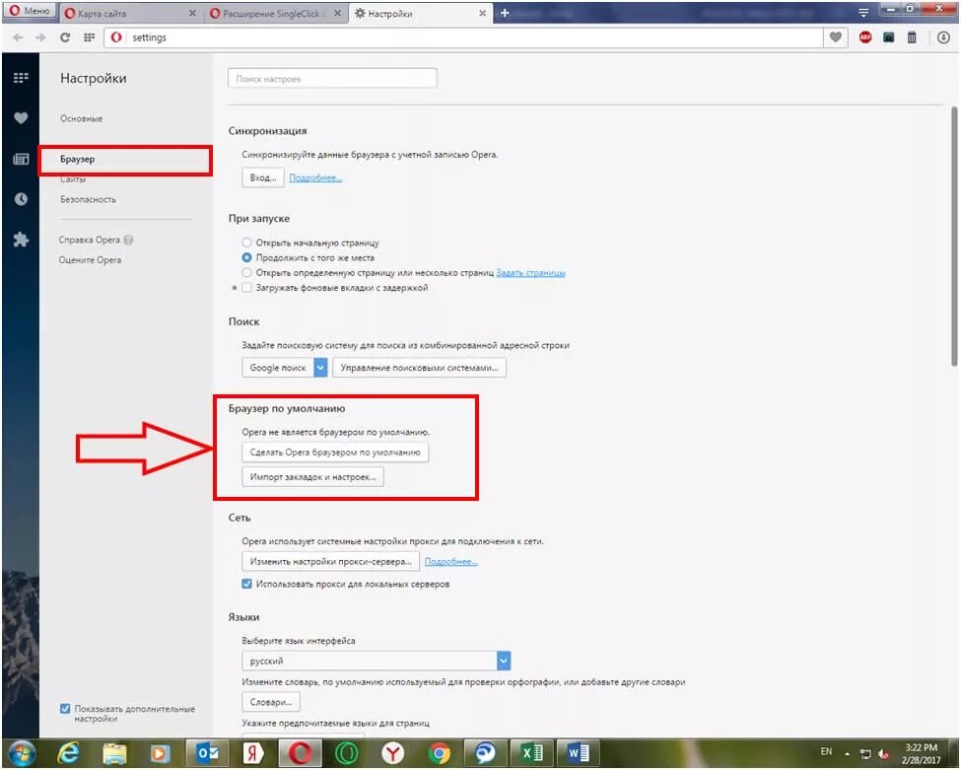Open the русский interface language dropdown
This screenshot has width=961, height=770.
(x=377, y=661)
